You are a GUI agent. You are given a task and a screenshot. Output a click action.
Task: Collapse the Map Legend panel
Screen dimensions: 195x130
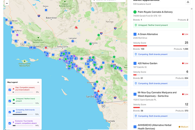[38, 82]
